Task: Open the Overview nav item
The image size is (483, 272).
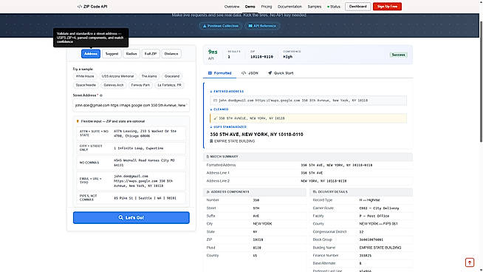Action: (232, 7)
